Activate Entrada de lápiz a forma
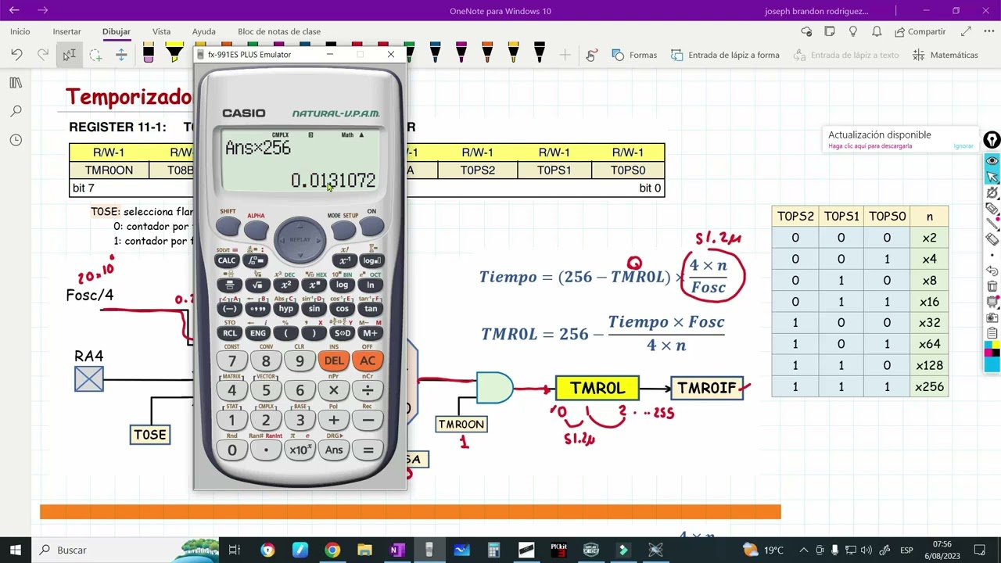 point(725,55)
